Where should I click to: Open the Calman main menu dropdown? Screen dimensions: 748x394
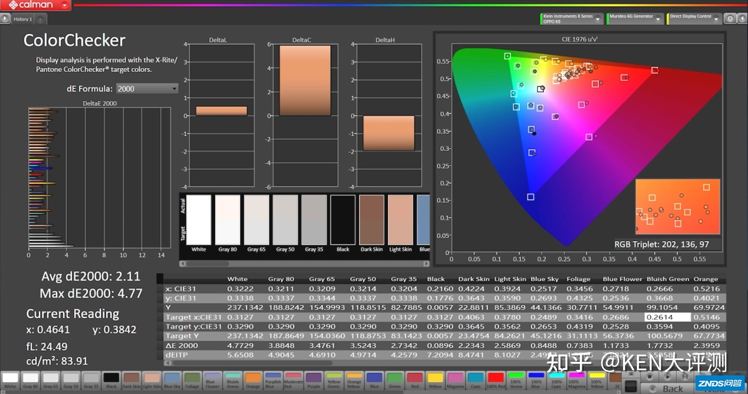pyautogui.click(x=65, y=5)
